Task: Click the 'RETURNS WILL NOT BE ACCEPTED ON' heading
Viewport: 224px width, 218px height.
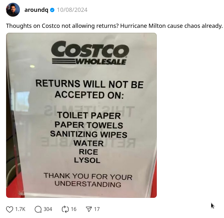Action: click(89, 90)
